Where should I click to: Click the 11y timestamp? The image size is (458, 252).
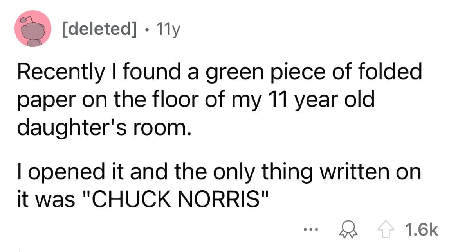pos(168,29)
